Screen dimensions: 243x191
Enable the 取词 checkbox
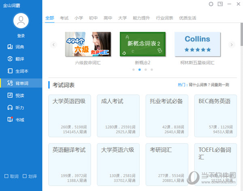pos(6,176)
